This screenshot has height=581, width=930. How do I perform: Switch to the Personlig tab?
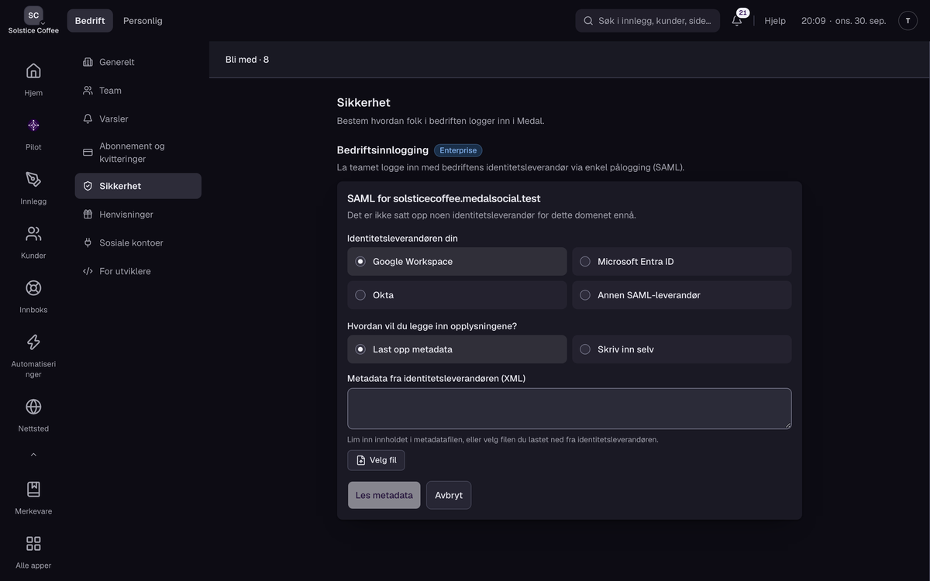[x=143, y=21]
